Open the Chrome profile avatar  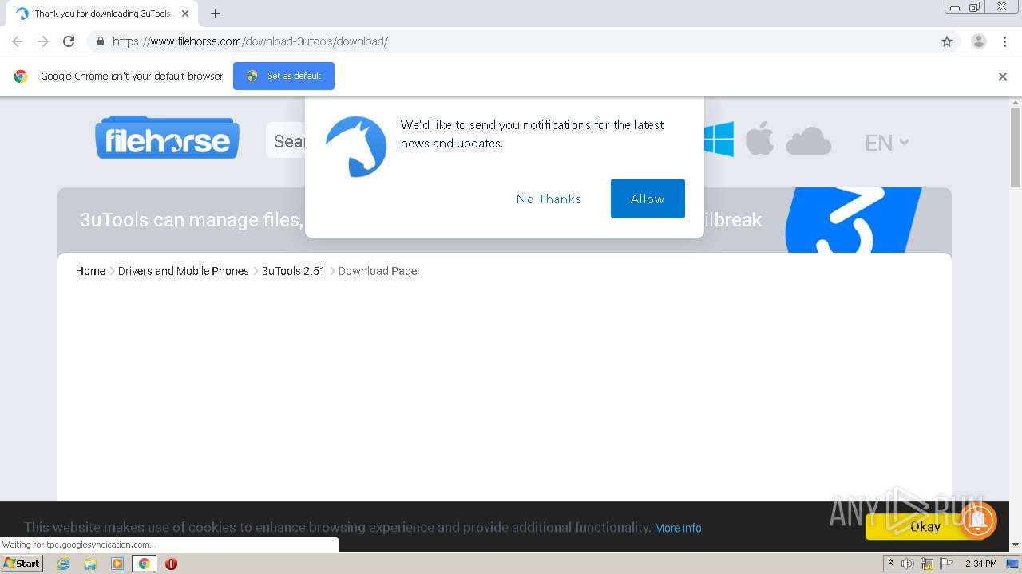(x=979, y=41)
